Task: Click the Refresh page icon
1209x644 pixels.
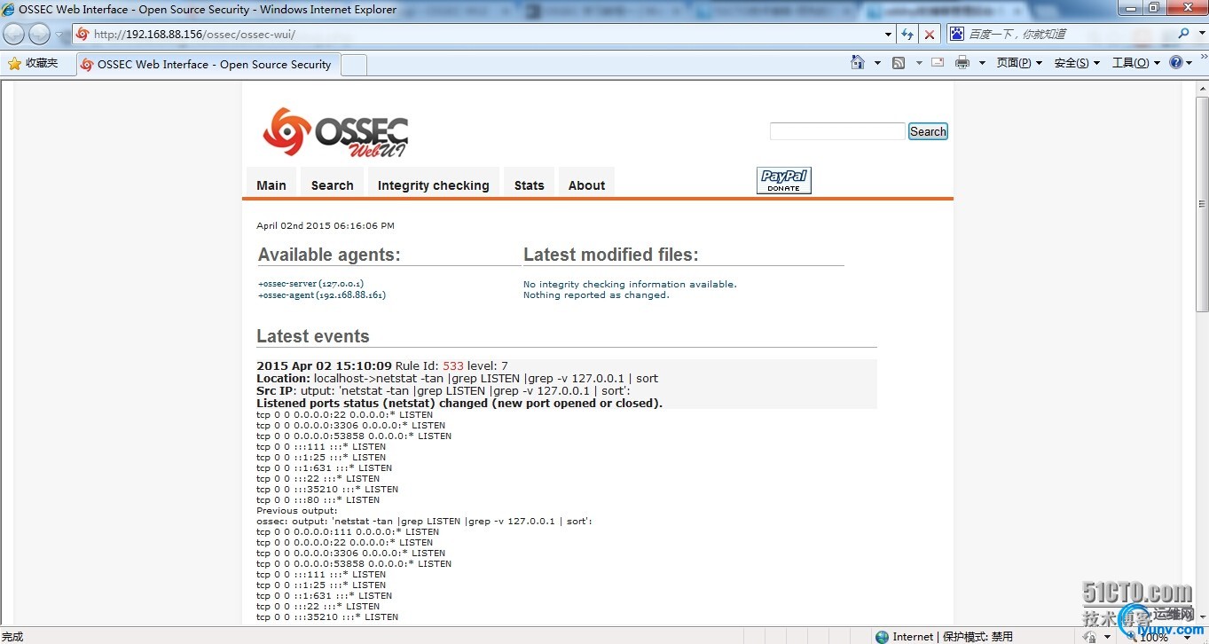Action: (907, 35)
